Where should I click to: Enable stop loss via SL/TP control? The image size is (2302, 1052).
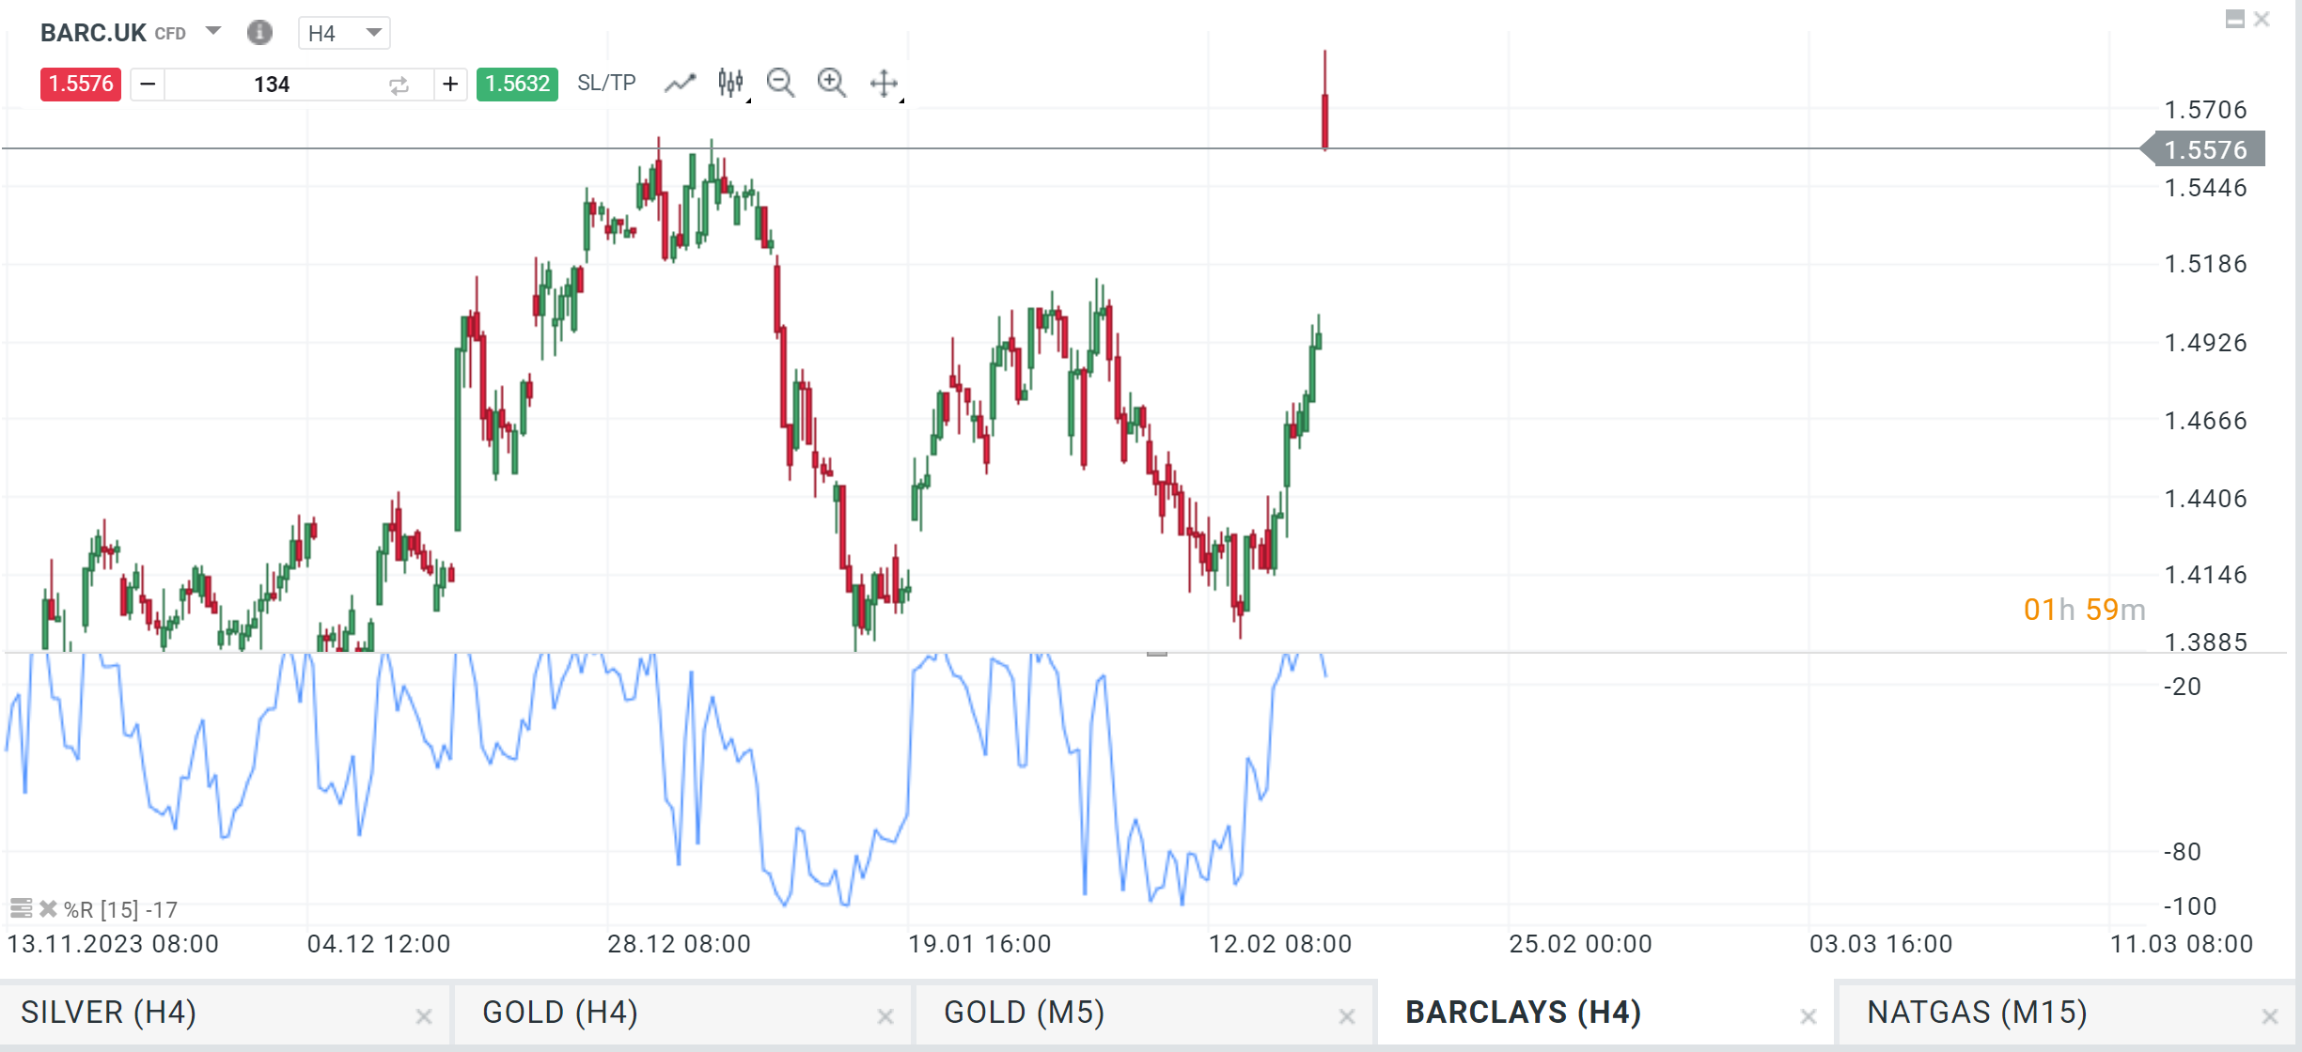(x=605, y=83)
